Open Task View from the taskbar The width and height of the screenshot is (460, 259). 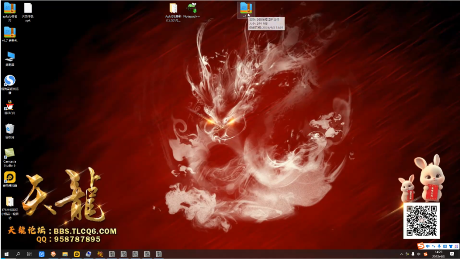pyautogui.click(x=29, y=254)
